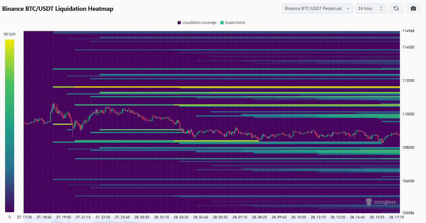426x223 pixels.
Task: Click the "27, 21:10" time axis label
Action: point(83,217)
